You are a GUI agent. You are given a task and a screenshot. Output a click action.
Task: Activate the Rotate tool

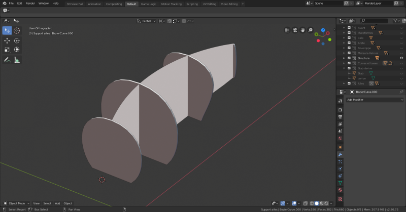point(17,40)
